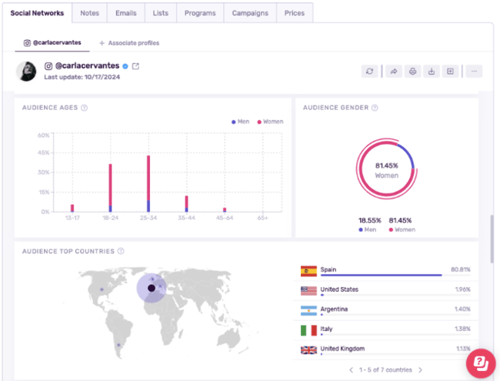The height and width of the screenshot is (381, 500).
Task: Click the add-to-list plus icon
Action: click(x=451, y=72)
